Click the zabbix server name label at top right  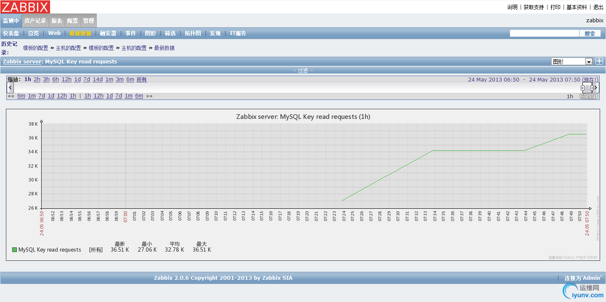(x=595, y=20)
